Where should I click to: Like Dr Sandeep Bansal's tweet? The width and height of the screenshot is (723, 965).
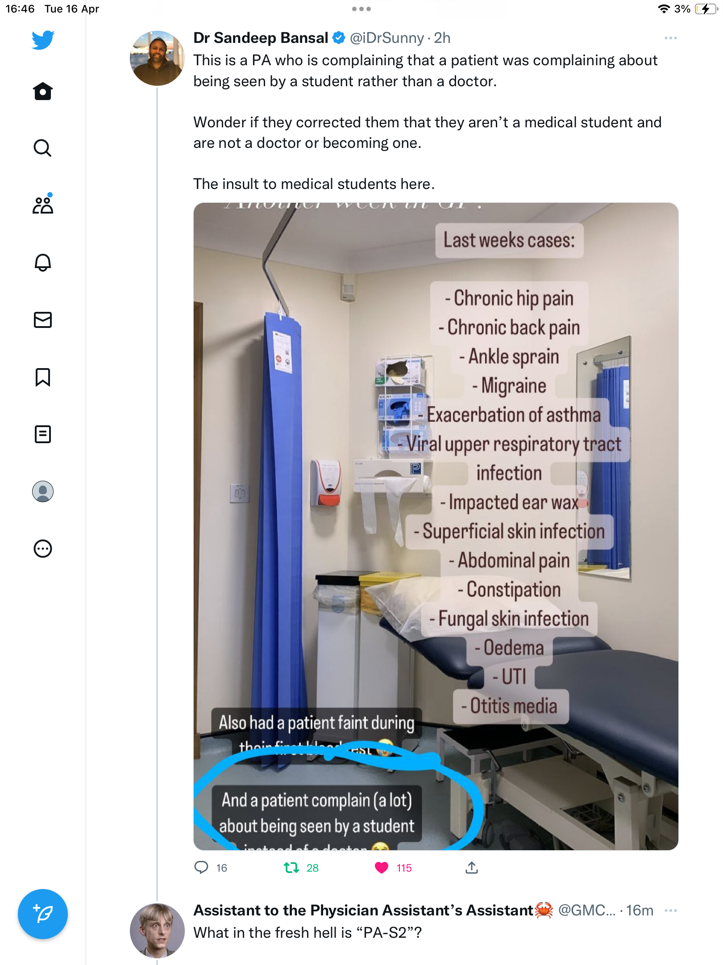click(x=382, y=868)
